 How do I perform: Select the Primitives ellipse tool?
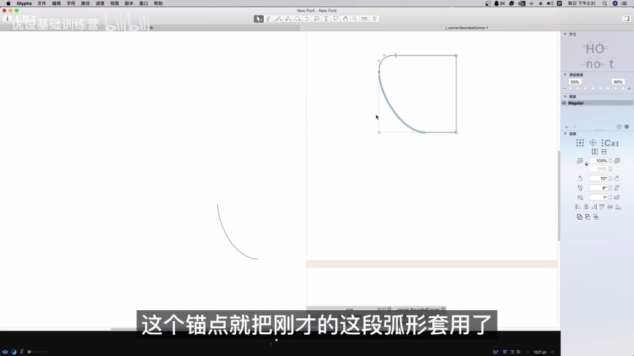pyautogui.click(x=297, y=19)
